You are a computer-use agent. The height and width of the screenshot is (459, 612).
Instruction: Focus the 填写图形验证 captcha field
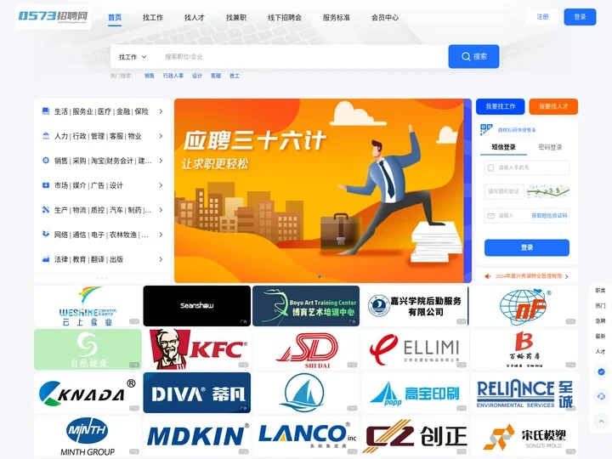(x=504, y=191)
